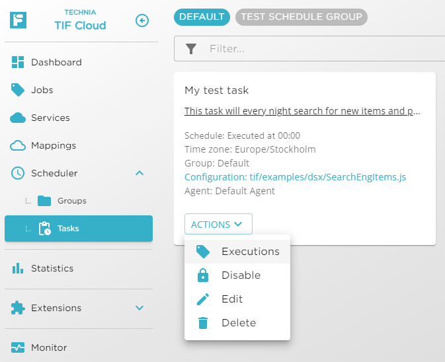Open the Actions dropdown button
The height and width of the screenshot is (362, 445).
pos(218,225)
